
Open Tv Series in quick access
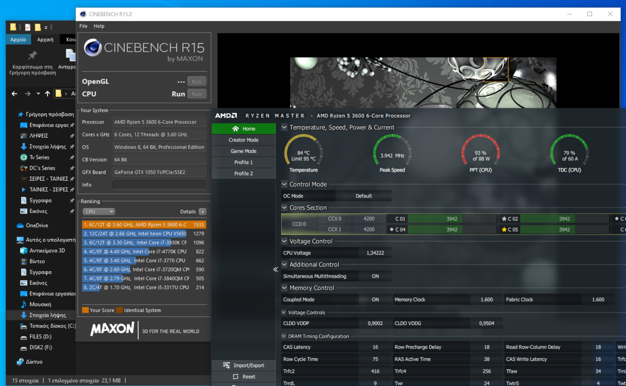tap(39, 157)
